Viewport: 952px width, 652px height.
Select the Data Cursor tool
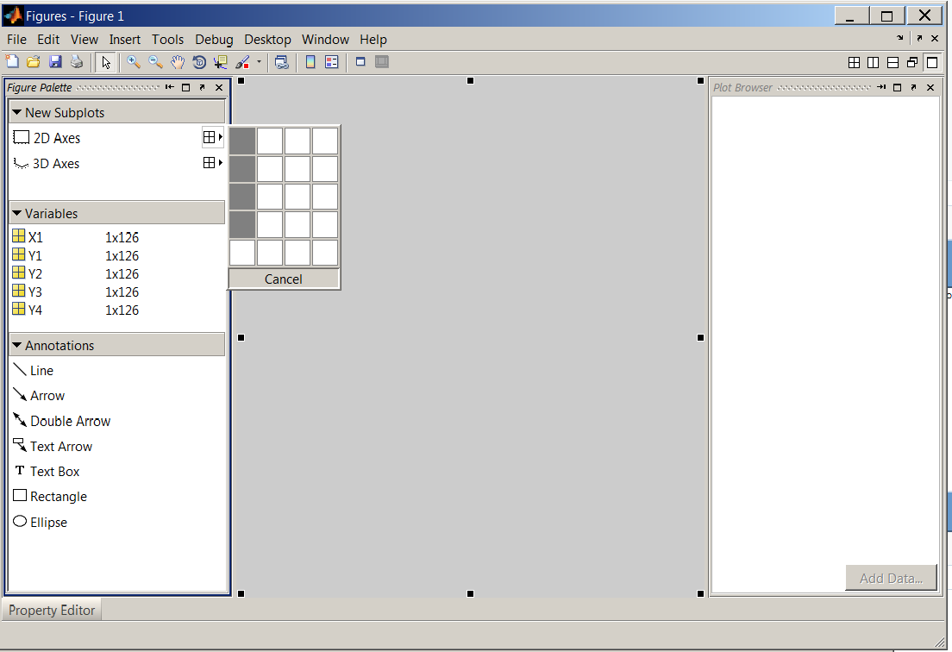pos(220,61)
